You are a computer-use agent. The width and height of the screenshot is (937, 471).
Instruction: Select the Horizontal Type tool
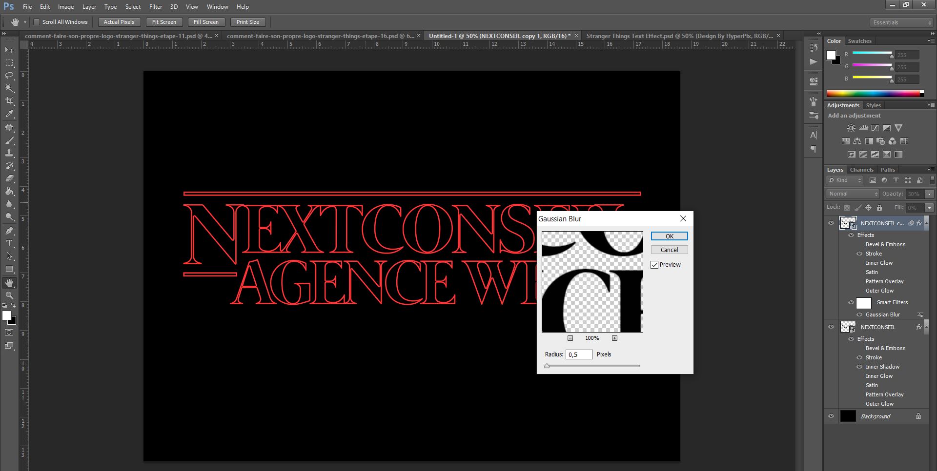point(9,243)
